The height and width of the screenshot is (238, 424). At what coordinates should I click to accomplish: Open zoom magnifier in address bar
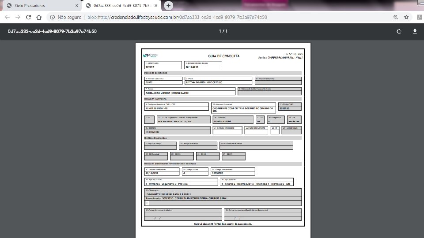(x=396, y=17)
